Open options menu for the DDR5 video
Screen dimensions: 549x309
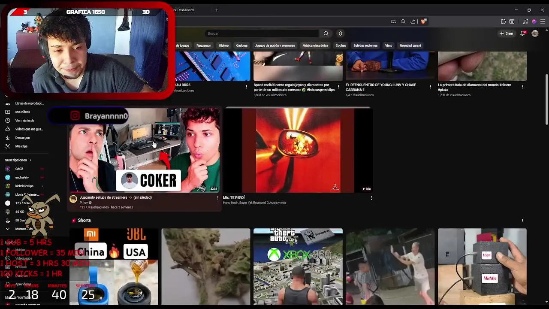coord(246,87)
